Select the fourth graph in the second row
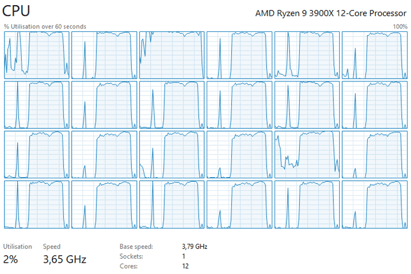Screen dimensions: 411x274 click(239, 105)
